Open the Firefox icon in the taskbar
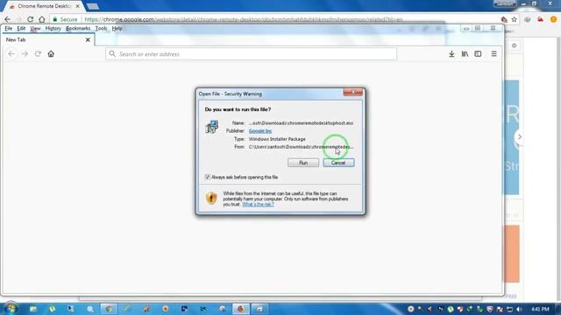The height and width of the screenshot is (315, 561). (240, 309)
